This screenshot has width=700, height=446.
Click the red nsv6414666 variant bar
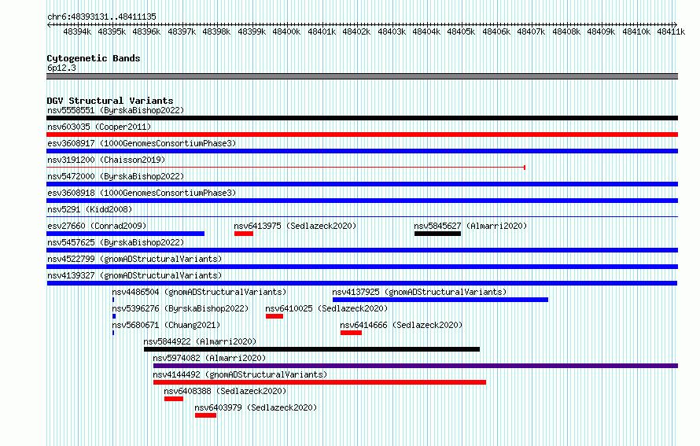pos(351,333)
